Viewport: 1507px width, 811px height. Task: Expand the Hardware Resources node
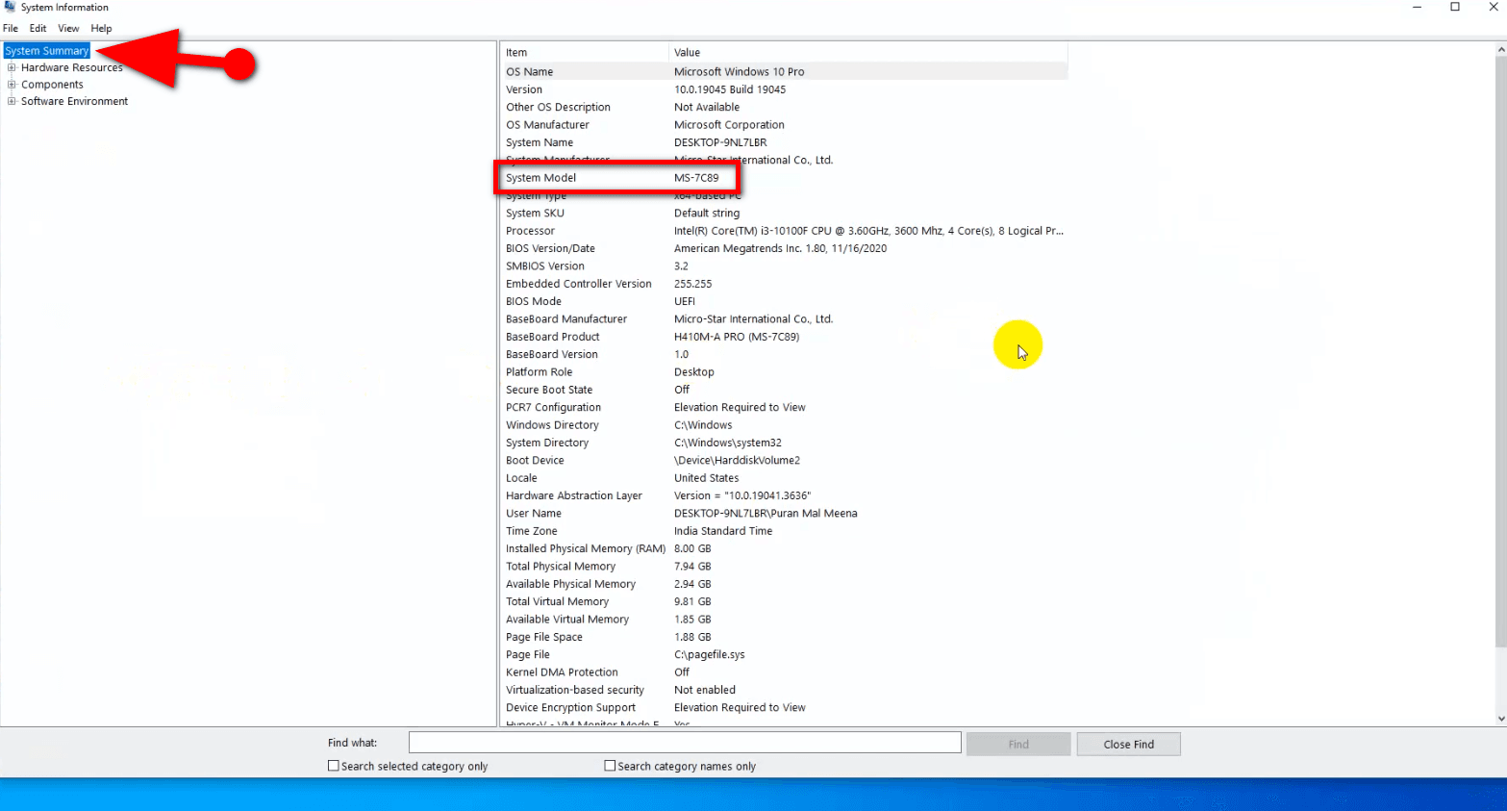[12, 67]
